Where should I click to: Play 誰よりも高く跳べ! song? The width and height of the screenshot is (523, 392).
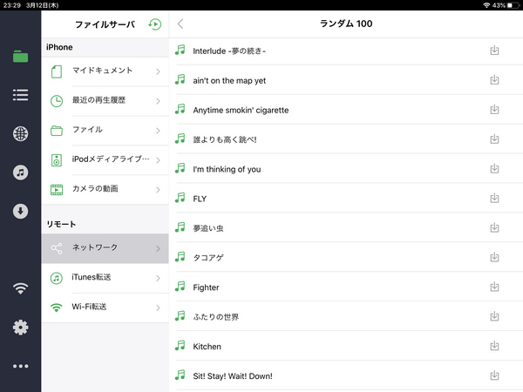point(346,139)
